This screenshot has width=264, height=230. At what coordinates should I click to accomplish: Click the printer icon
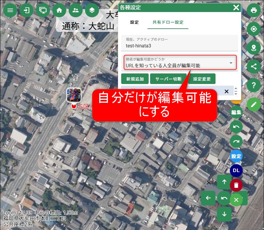point(254,10)
